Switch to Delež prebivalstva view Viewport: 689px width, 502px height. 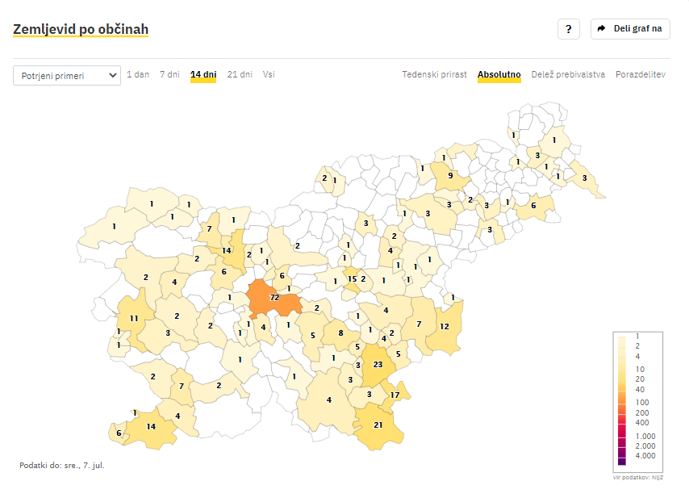click(x=568, y=74)
